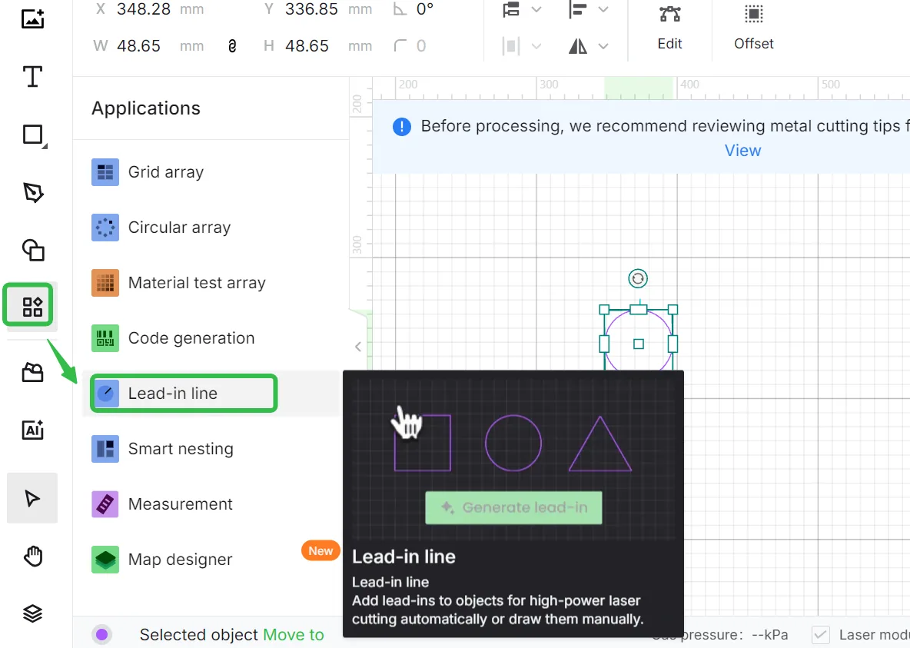Click the Grid array icon
This screenshot has width=910, height=648.
[105, 172]
